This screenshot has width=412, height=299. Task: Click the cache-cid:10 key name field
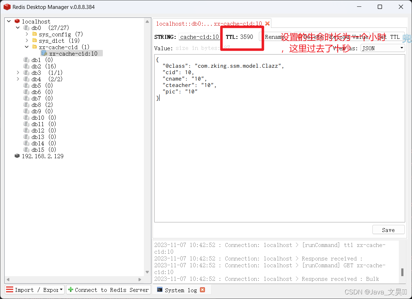pos(199,37)
